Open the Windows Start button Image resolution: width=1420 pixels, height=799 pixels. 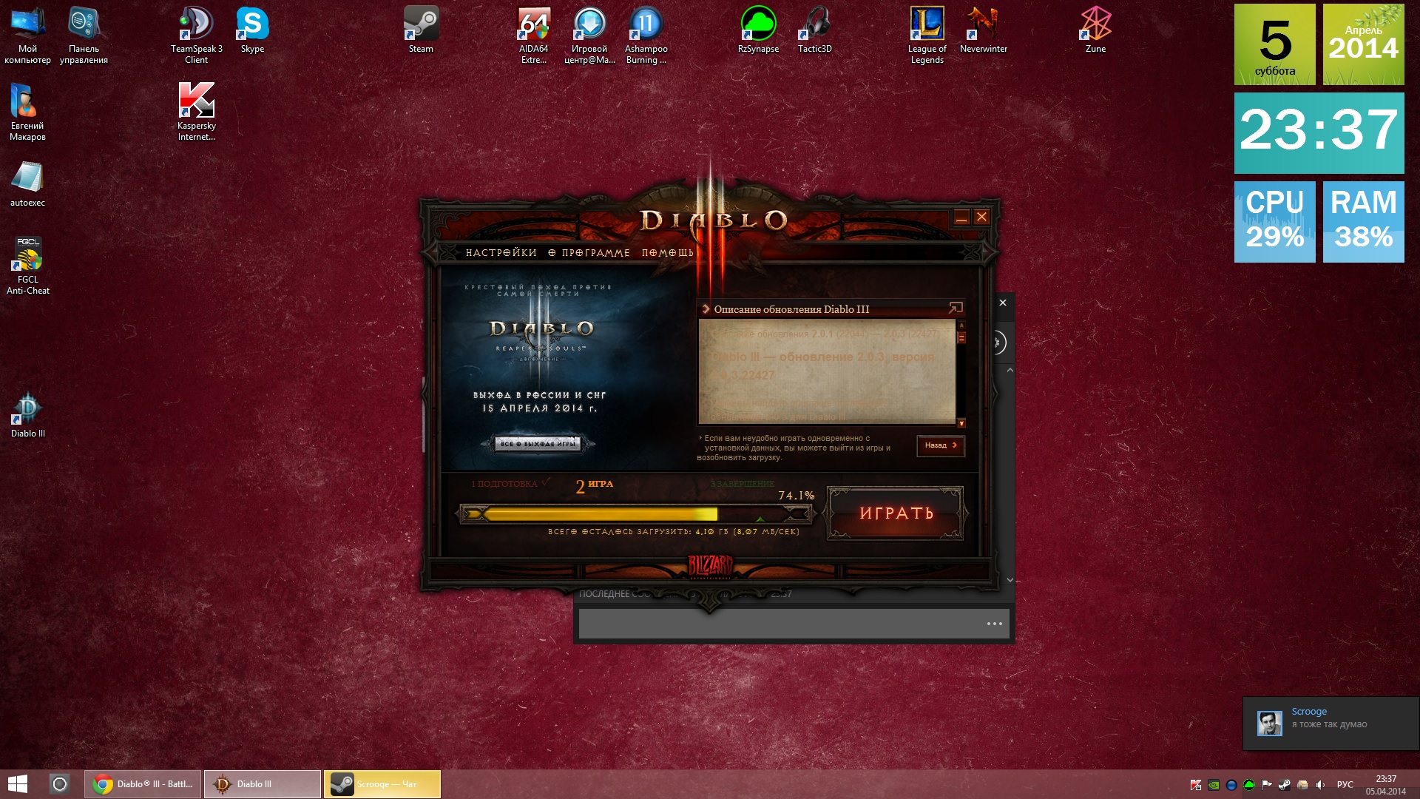click(17, 784)
